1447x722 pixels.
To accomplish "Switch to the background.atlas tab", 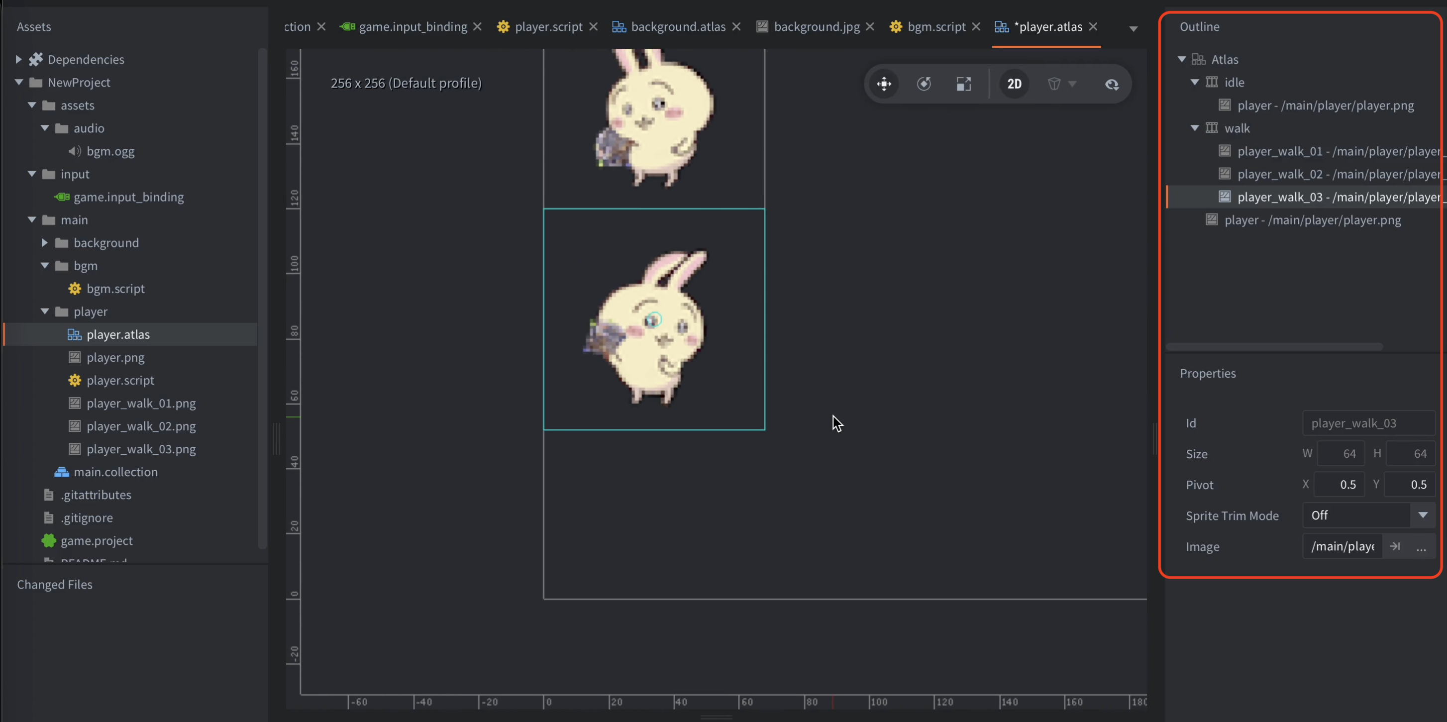I will click(x=668, y=26).
